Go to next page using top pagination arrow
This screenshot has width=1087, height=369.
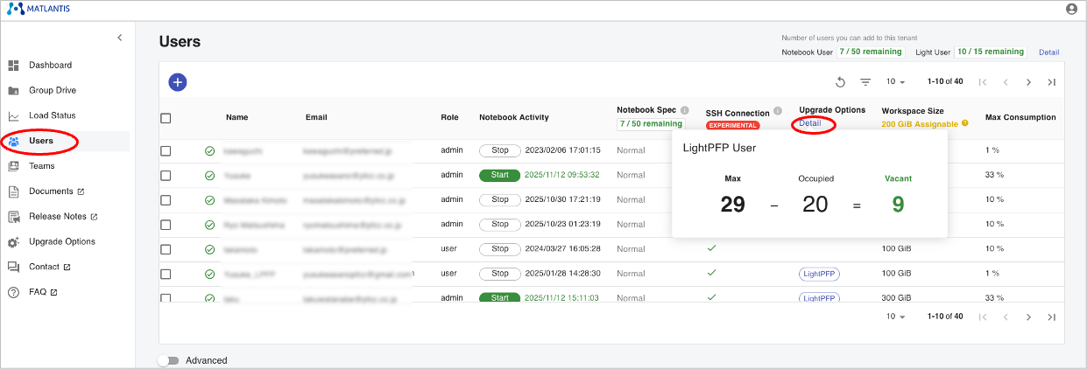pyautogui.click(x=1028, y=82)
